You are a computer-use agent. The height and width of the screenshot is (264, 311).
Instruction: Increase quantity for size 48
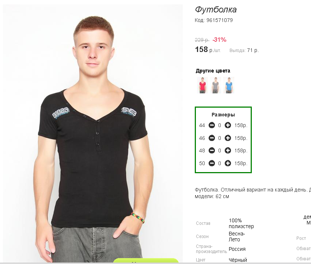228,150
